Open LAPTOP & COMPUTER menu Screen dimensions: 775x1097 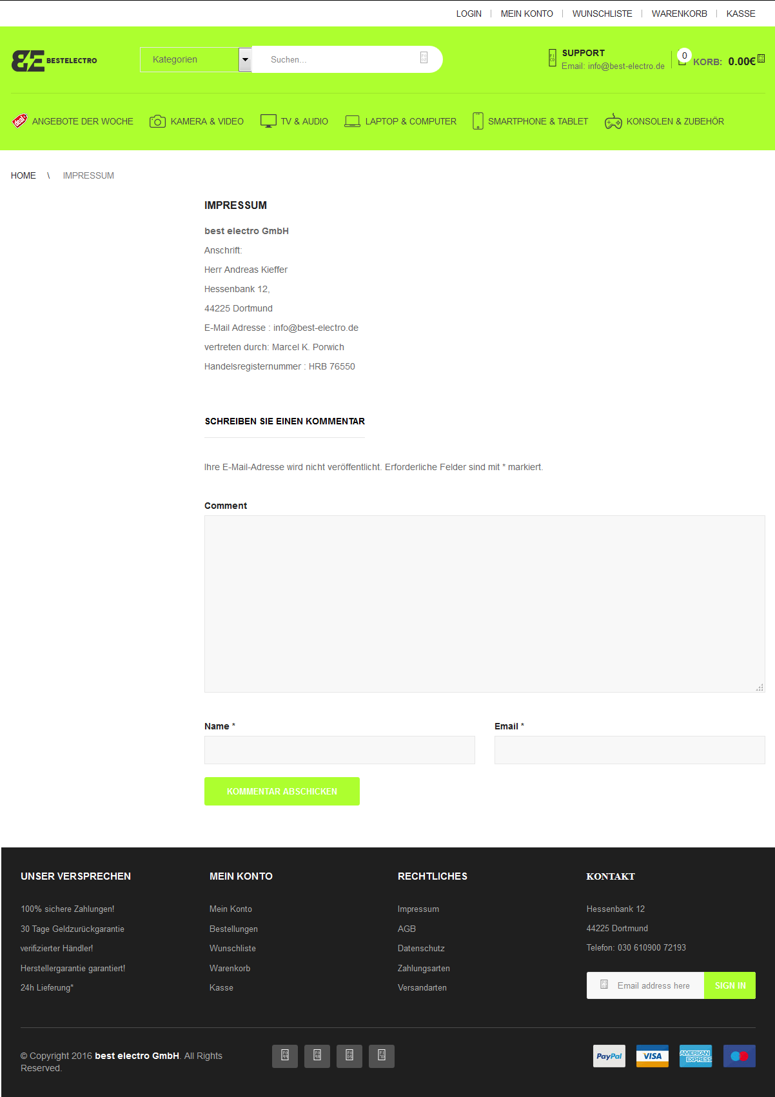411,121
